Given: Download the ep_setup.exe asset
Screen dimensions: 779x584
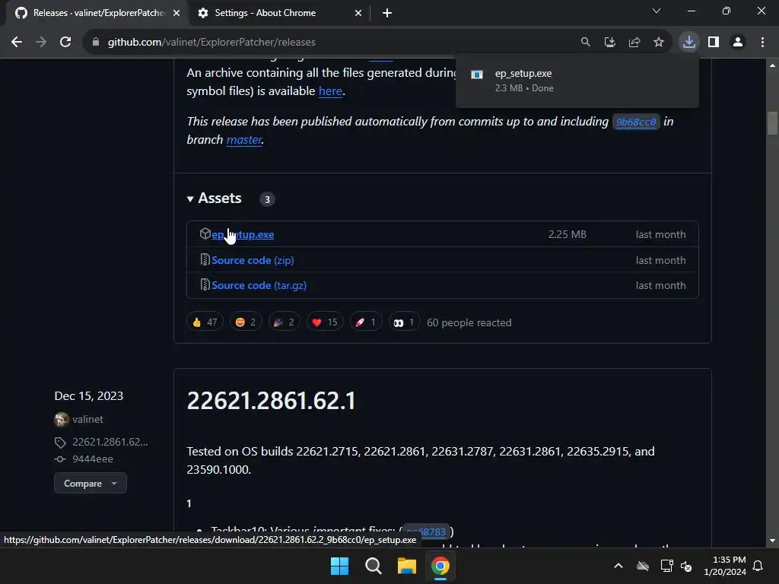Looking at the screenshot, I should click(243, 234).
